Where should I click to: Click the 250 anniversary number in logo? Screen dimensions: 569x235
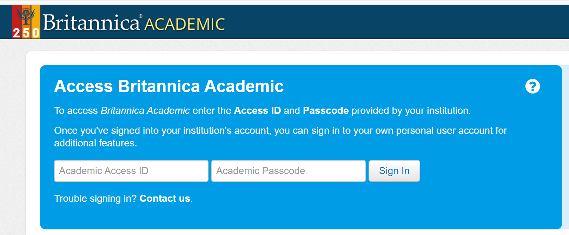pyautogui.click(x=26, y=33)
